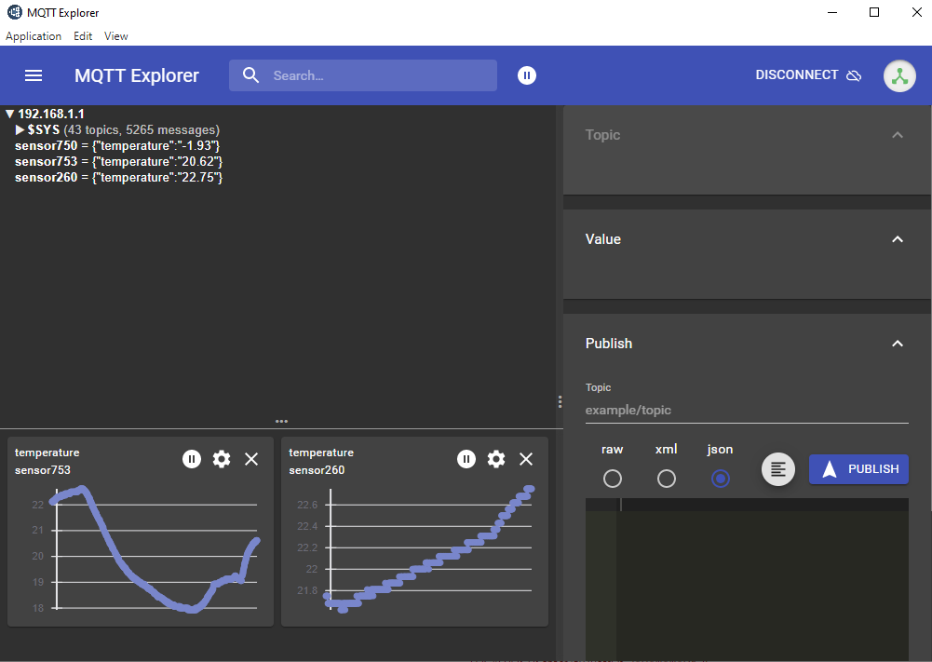Open the hamburger navigation menu

coord(34,75)
